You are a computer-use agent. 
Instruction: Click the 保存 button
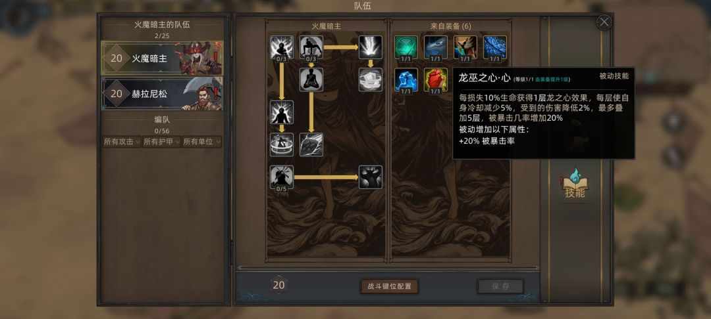tap(500, 286)
